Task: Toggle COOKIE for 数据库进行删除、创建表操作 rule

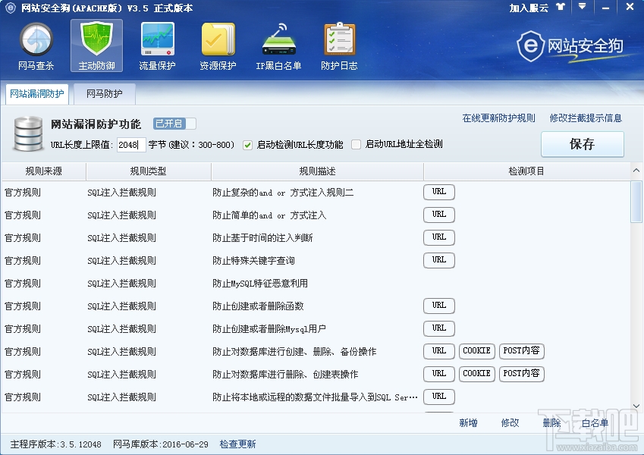Action: point(477,374)
